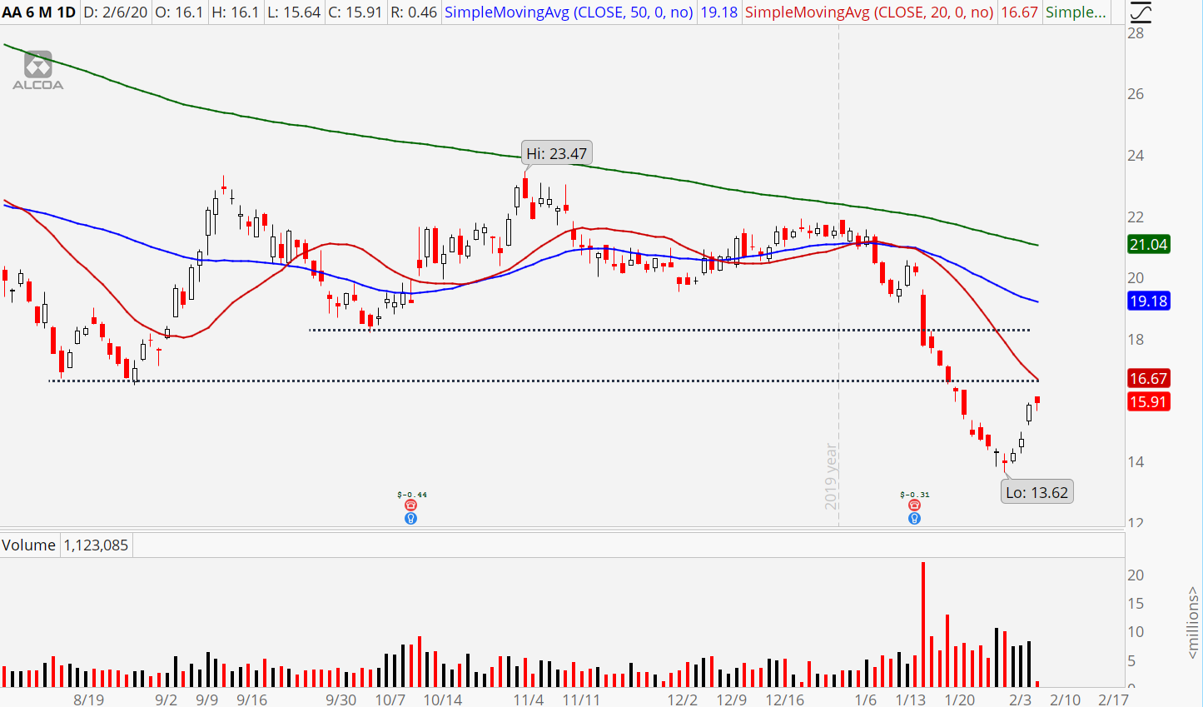Click the 9/16 date on the time axis

pos(252,700)
